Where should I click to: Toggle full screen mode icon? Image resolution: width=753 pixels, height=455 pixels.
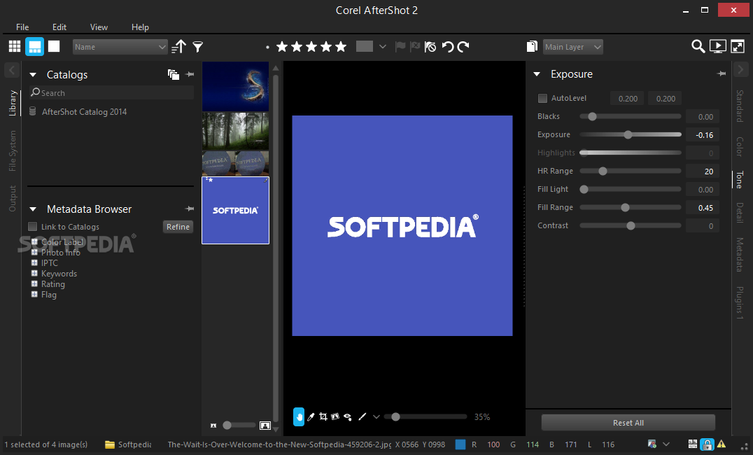[737, 46]
